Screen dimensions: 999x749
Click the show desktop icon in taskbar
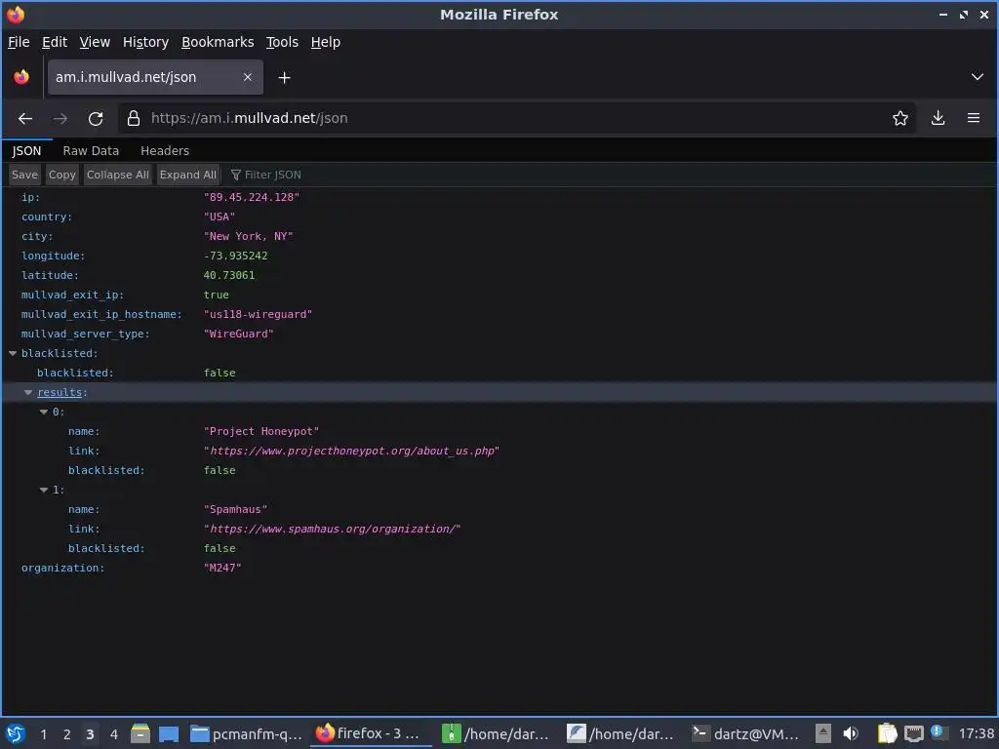pos(169,733)
